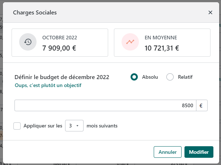Open the months count dropdown
Viewport: 221px width, 165px height.
coord(74,126)
